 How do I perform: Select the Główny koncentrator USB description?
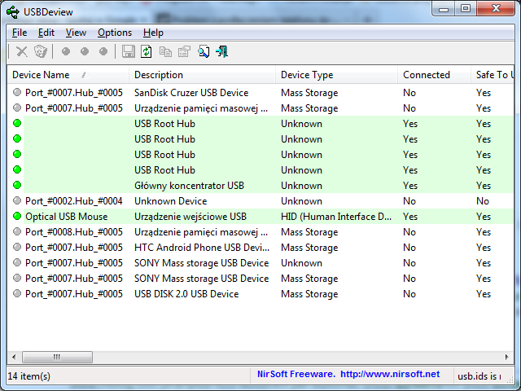click(189, 185)
